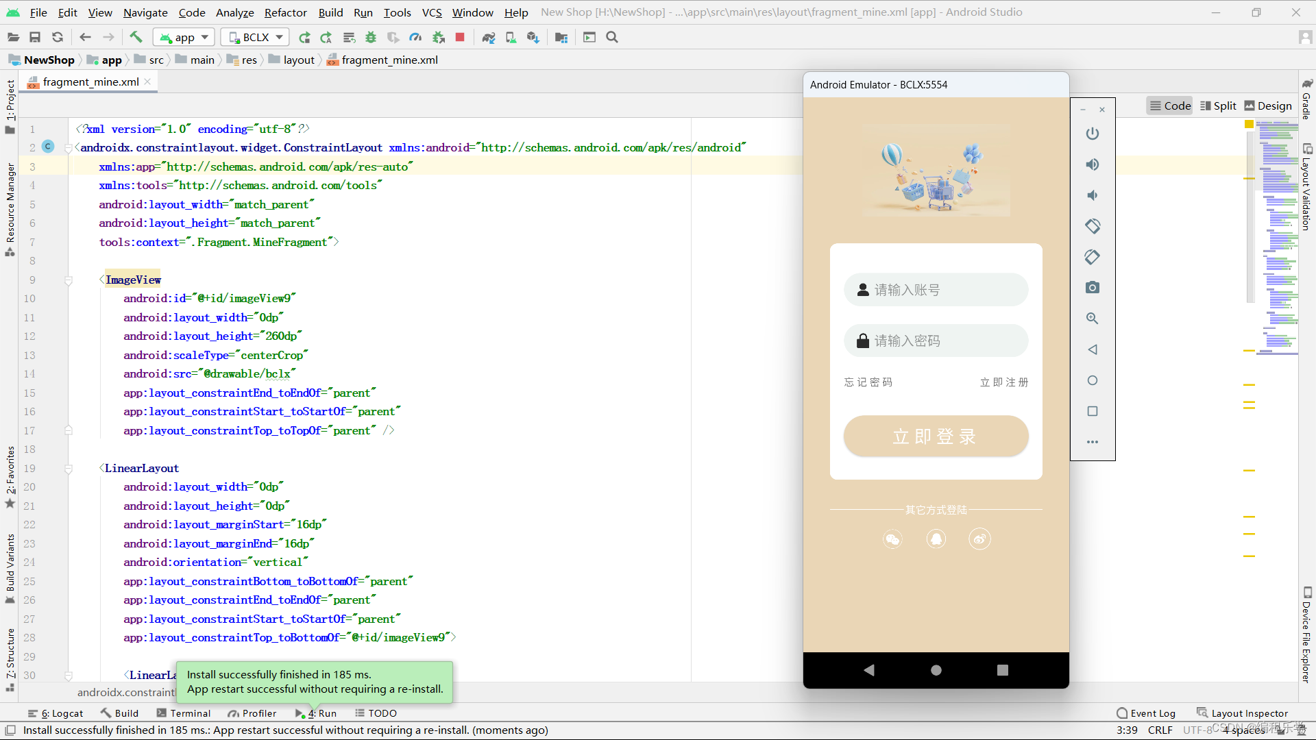Open the Refactor menu
Image resolution: width=1316 pixels, height=740 pixels.
[285, 12]
